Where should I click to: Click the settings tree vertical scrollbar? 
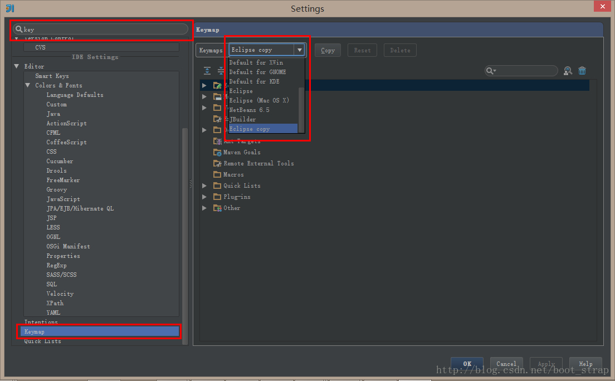coord(185,236)
